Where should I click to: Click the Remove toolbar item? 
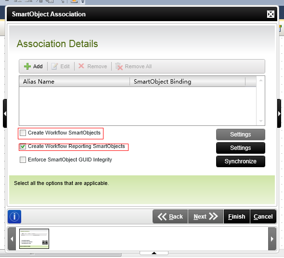click(x=92, y=66)
